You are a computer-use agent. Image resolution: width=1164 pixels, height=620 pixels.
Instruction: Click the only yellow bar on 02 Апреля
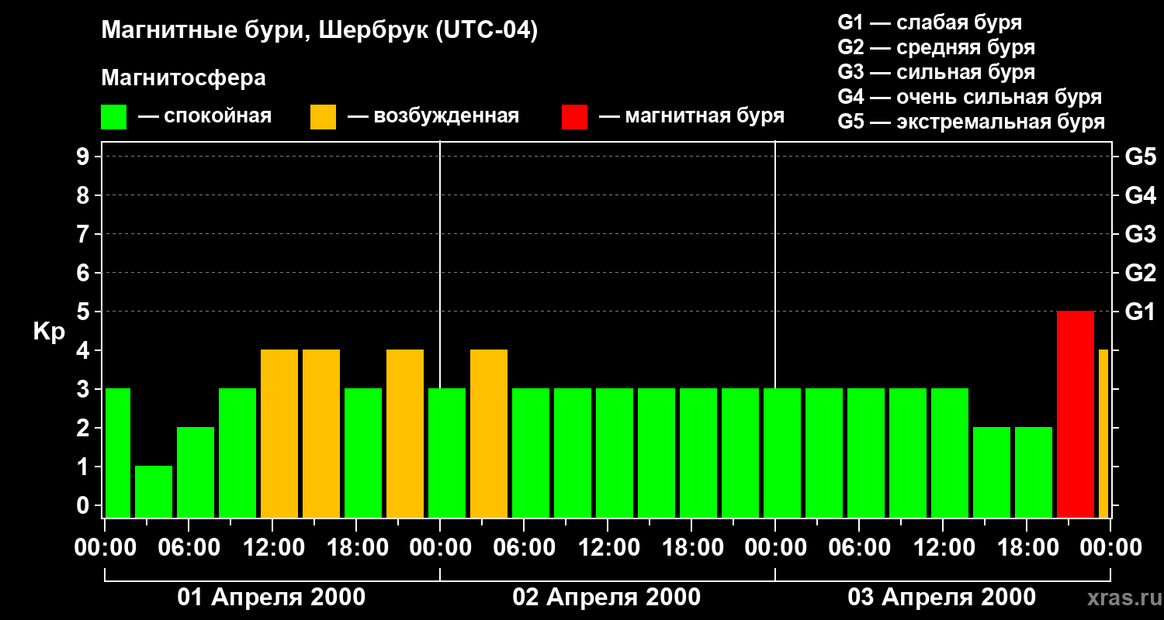pyautogui.click(x=489, y=434)
